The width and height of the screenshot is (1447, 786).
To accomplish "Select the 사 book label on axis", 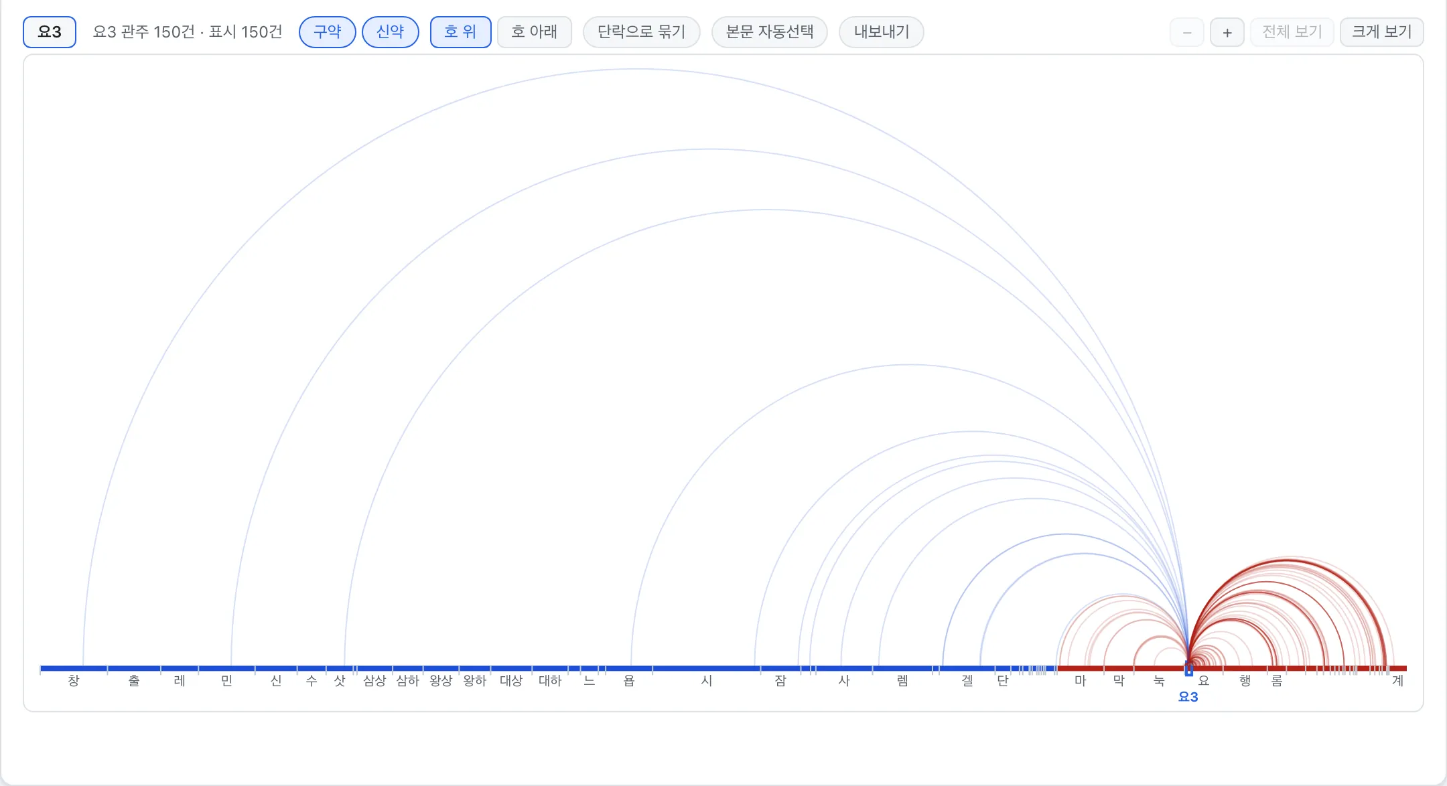I will (844, 681).
